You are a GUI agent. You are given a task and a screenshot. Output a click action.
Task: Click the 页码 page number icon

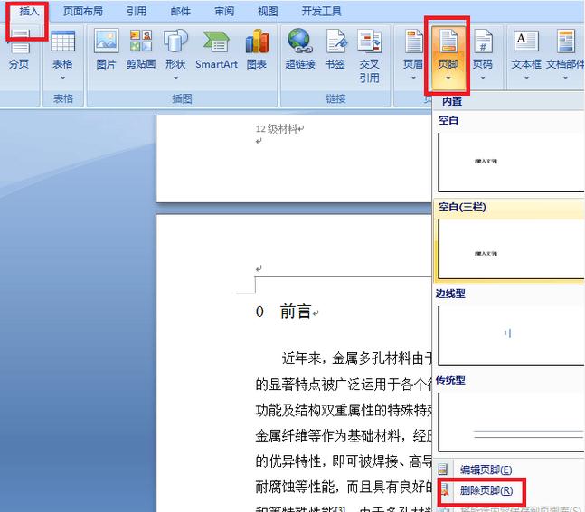[x=483, y=41]
